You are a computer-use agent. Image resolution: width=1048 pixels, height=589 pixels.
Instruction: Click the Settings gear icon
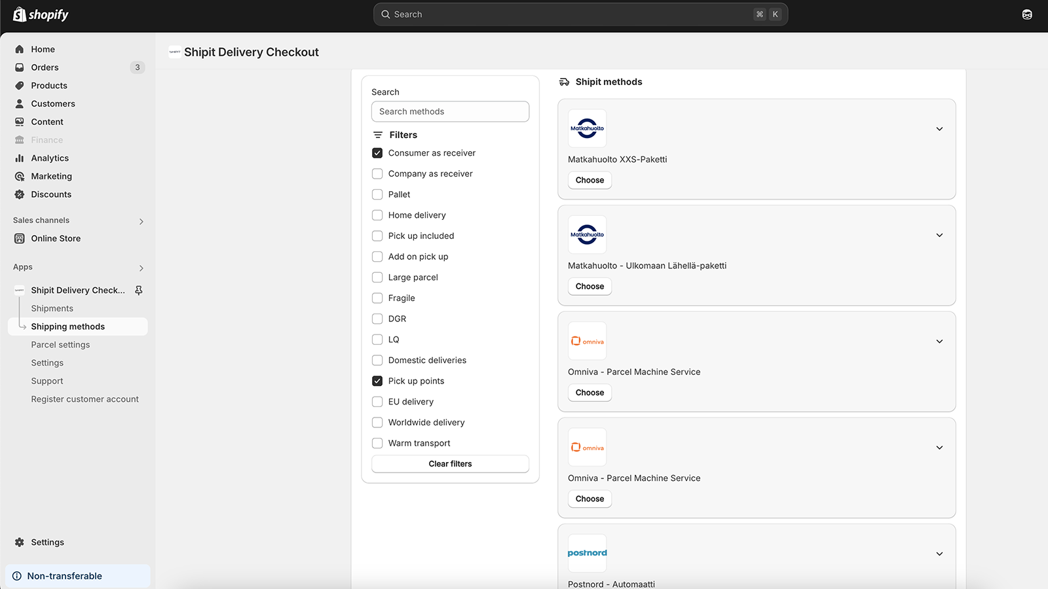point(20,542)
